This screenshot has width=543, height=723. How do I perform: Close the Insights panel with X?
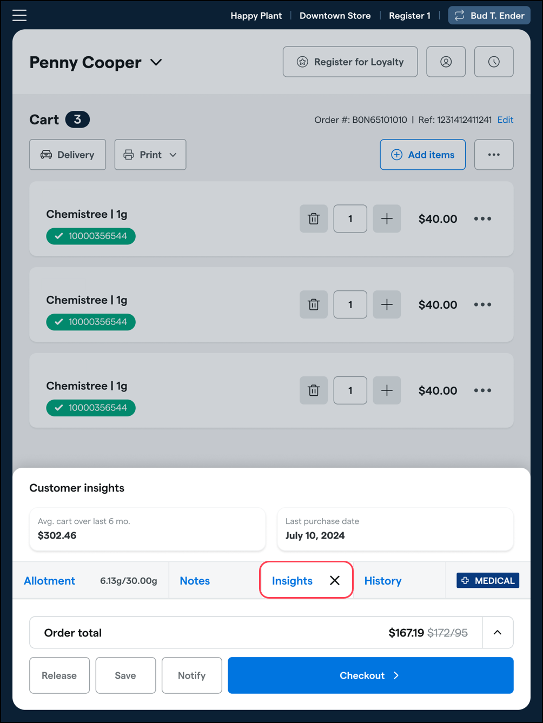point(335,580)
